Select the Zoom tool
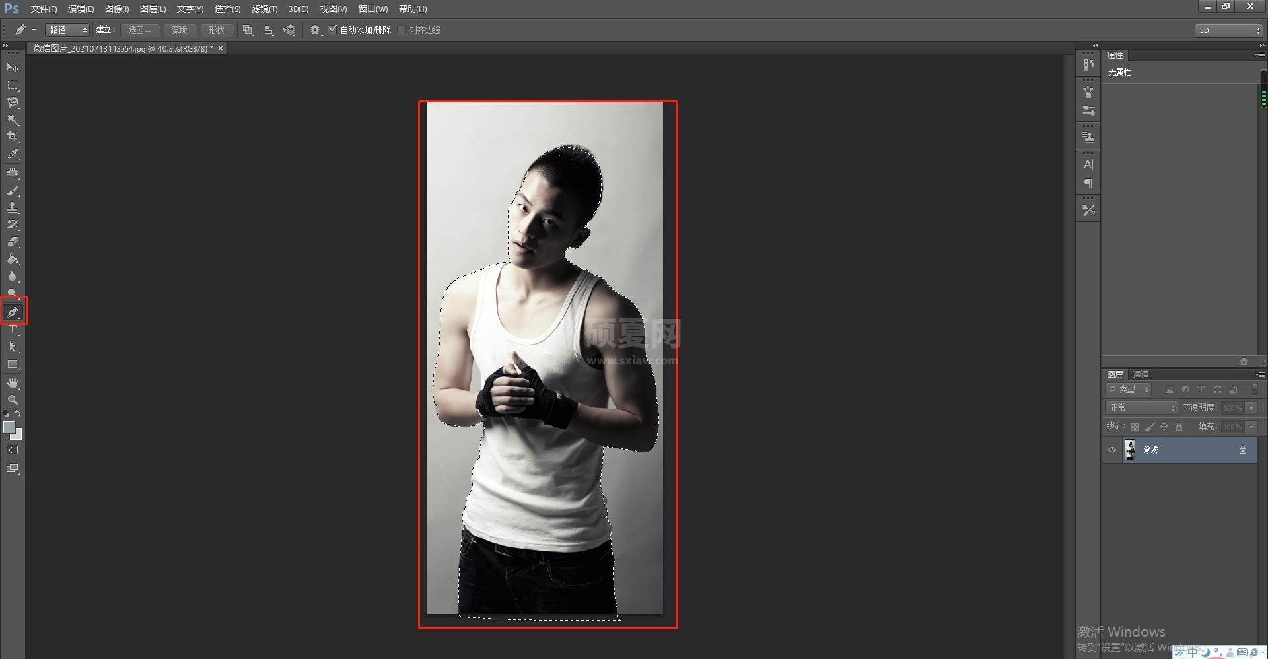1268x659 pixels. [13, 400]
